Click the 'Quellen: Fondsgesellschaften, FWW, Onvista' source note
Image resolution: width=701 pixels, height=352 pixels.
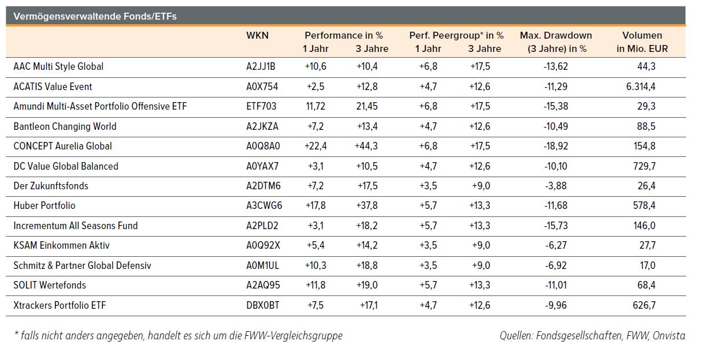[592, 336]
